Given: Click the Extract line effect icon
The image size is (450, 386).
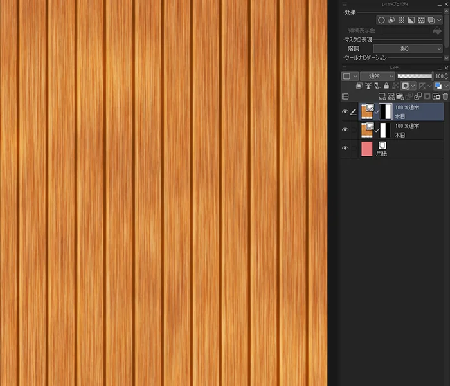Looking at the screenshot, I should click(392, 20).
